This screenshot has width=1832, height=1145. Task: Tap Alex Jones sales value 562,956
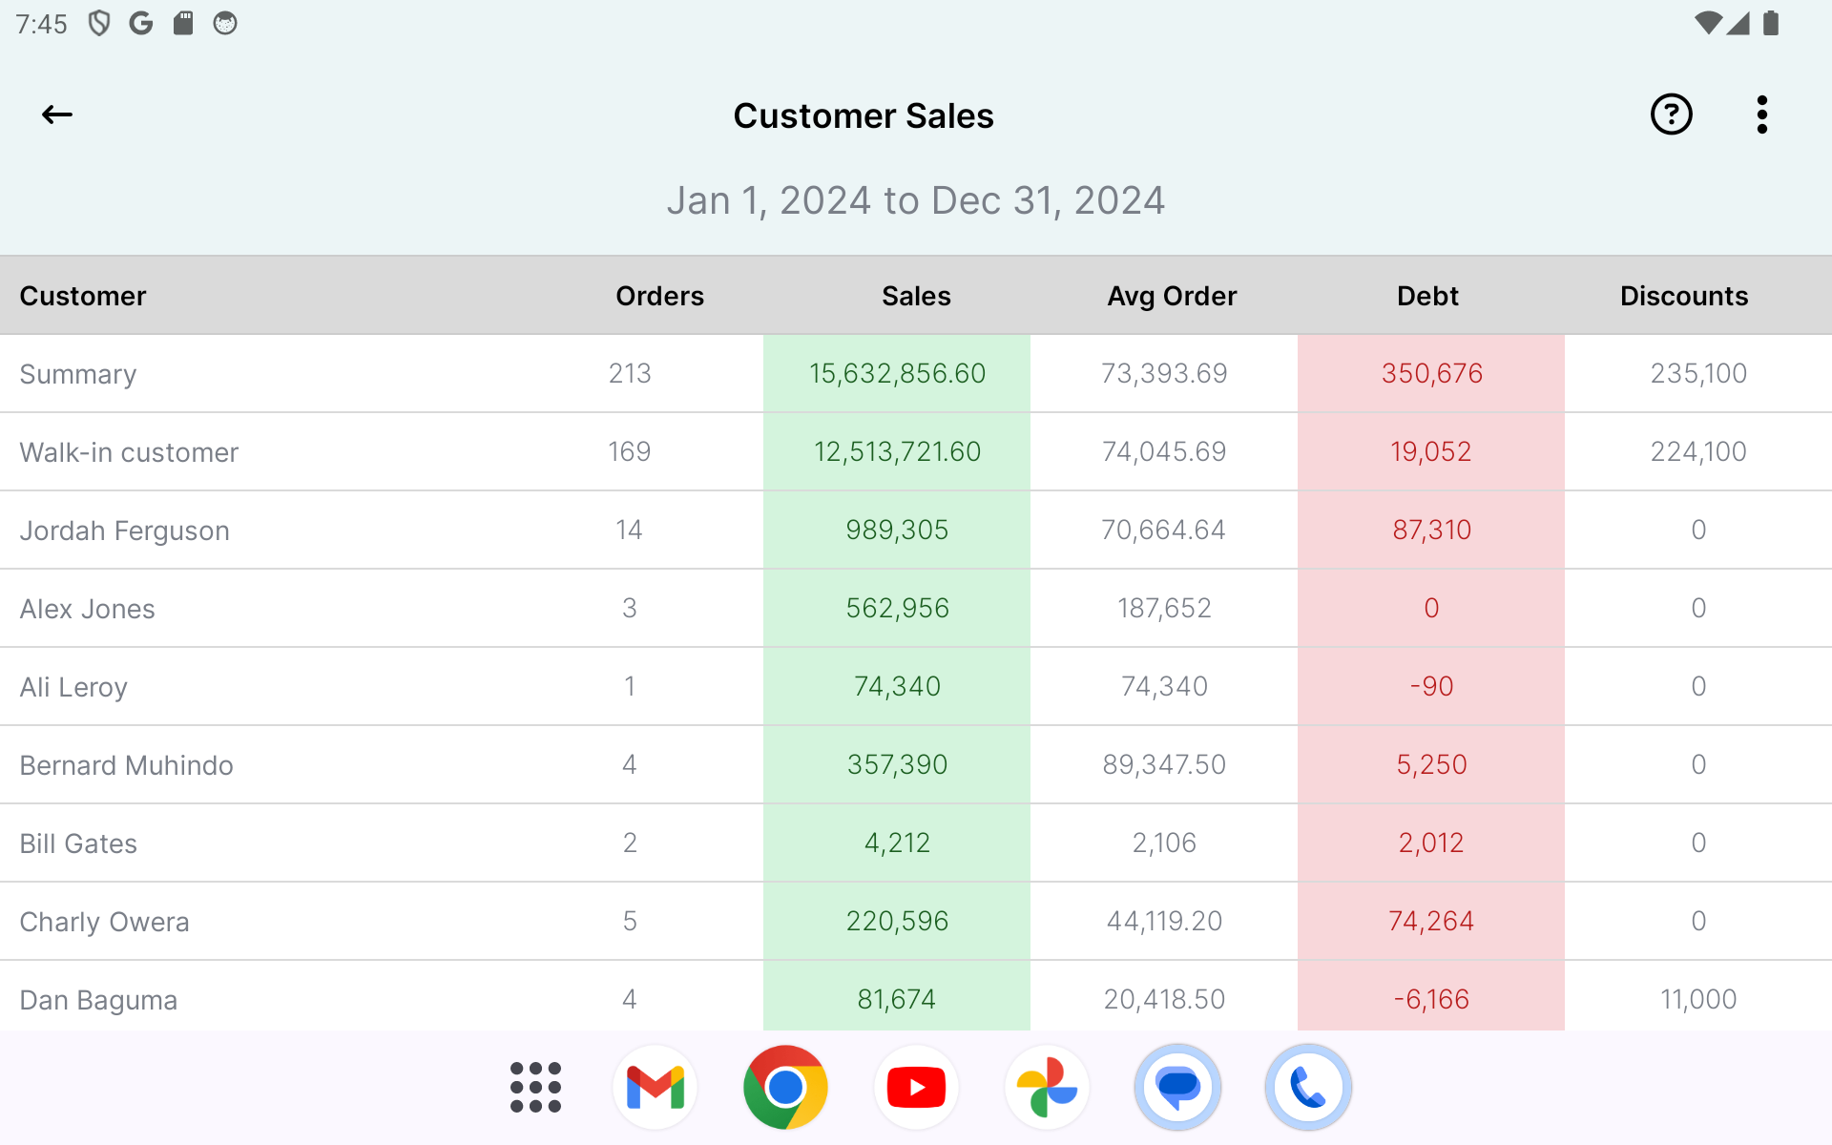pos(897,609)
